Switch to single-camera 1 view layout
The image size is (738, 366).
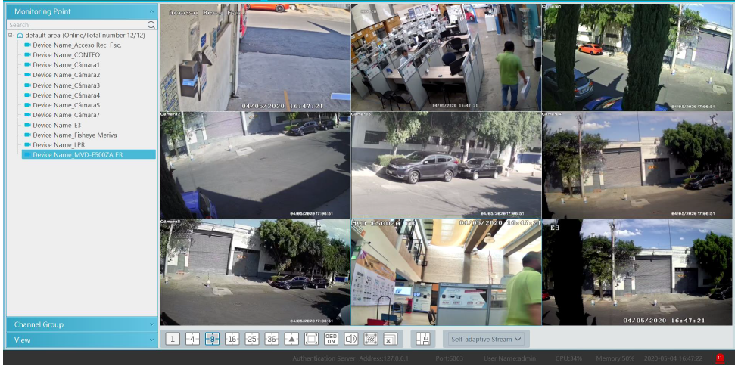tap(173, 339)
